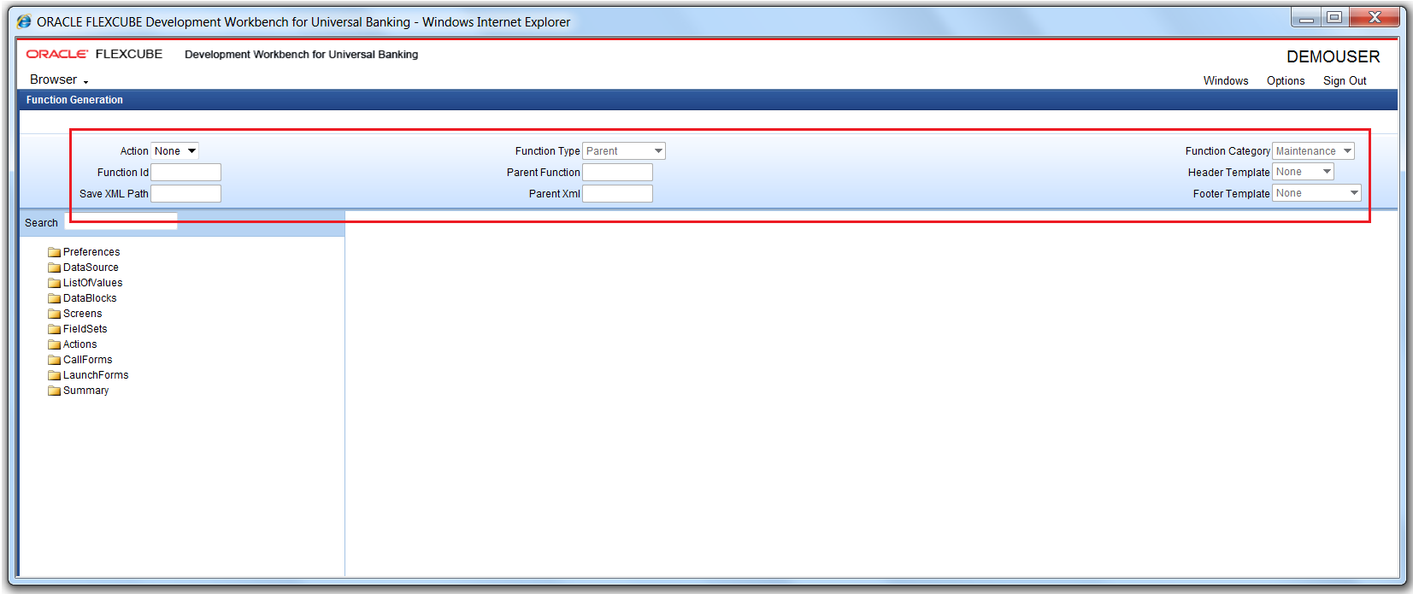Click the DataBlocks folder icon
The height and width of the screenshot is (594, 1413).
55,298
